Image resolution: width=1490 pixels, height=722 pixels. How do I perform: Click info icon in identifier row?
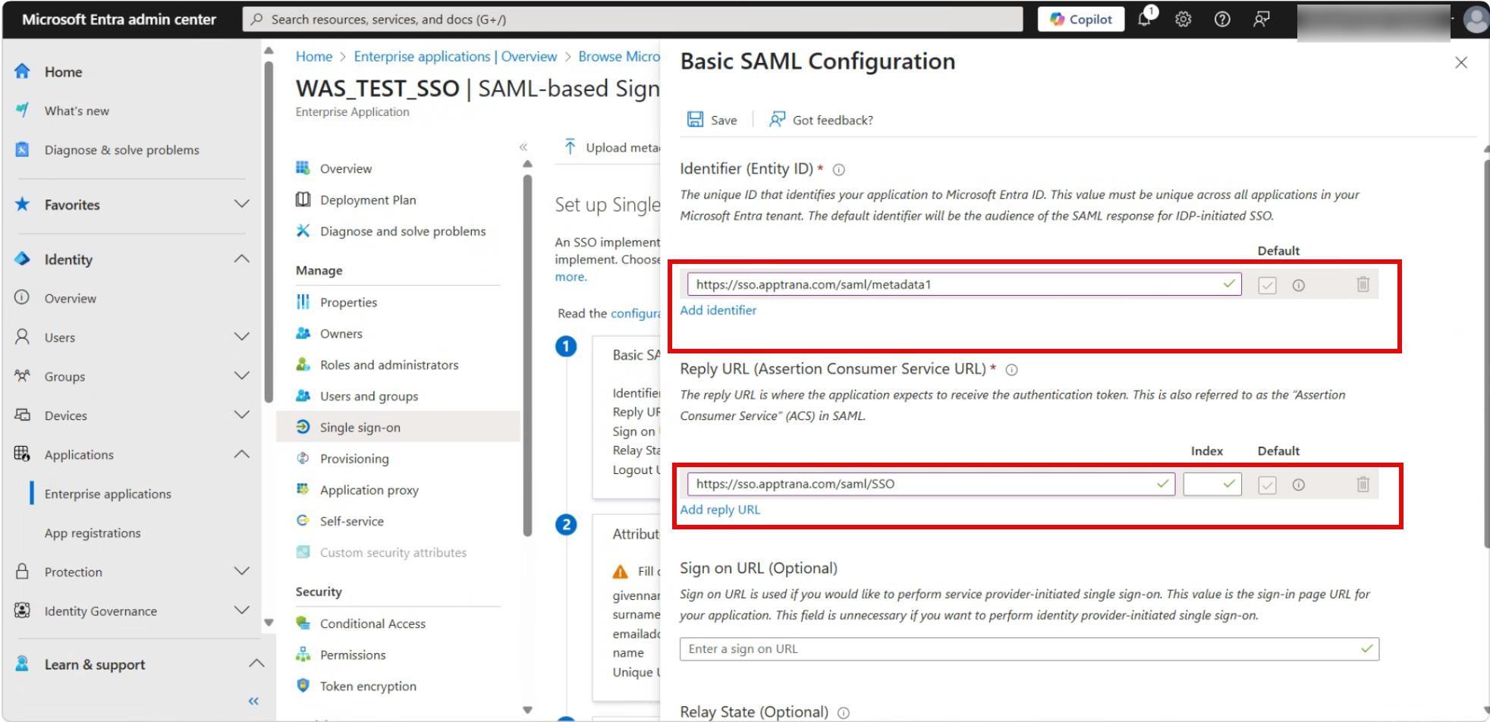pos(1299,285)
